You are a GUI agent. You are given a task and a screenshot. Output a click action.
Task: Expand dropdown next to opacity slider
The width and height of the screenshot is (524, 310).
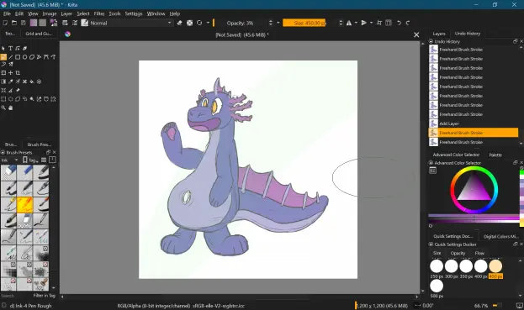click(x=278, y=23)
